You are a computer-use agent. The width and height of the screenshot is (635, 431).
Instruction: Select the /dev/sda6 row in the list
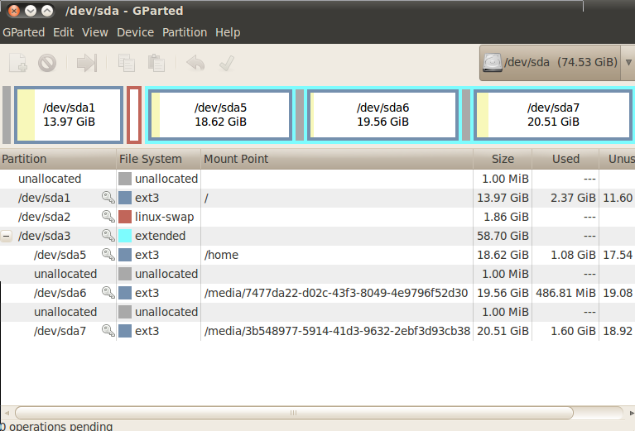tap(318, 293)
